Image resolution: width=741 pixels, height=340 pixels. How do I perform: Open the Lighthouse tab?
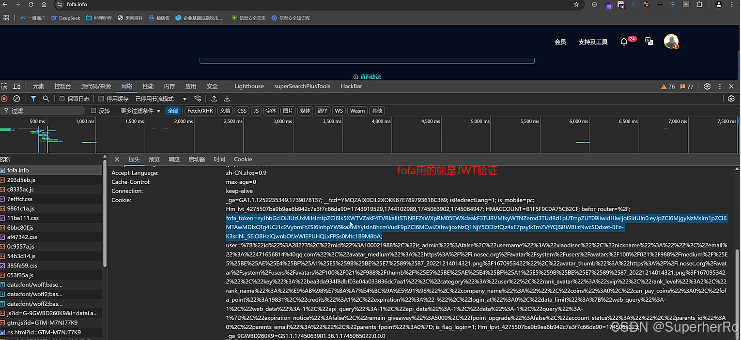(249, 87)
